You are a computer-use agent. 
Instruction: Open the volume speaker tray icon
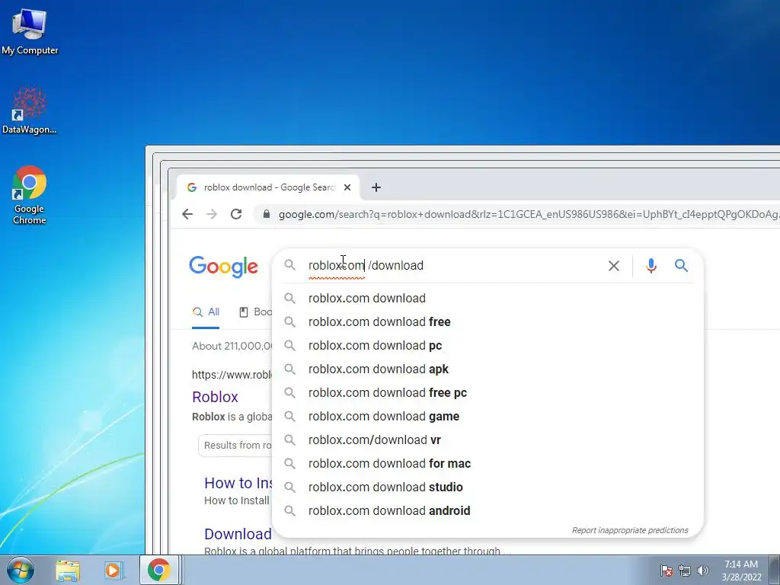(x=703, y=571)
